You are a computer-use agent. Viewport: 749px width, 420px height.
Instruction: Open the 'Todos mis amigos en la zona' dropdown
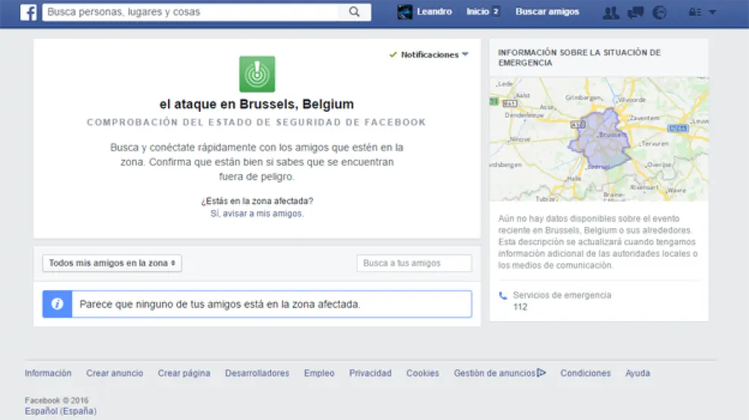tap(112, 263)
